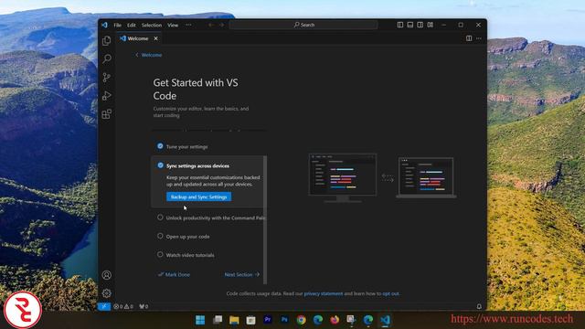Click Backup and Sync Settings button
Viewport: 585px width, 329px height.
(x=199, y=196)
